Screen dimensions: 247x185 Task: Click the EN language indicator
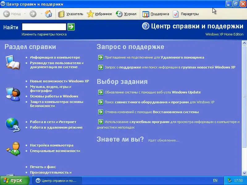point(215,180)
